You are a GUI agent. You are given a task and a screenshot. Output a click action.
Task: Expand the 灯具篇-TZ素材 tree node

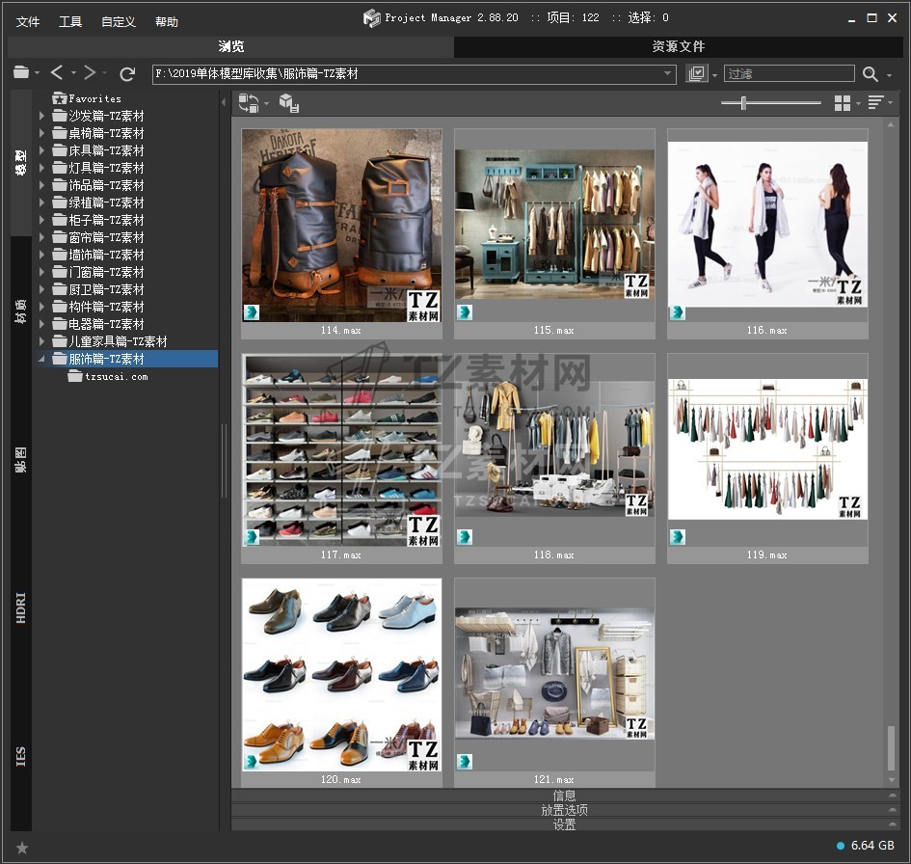coord(41,168)
